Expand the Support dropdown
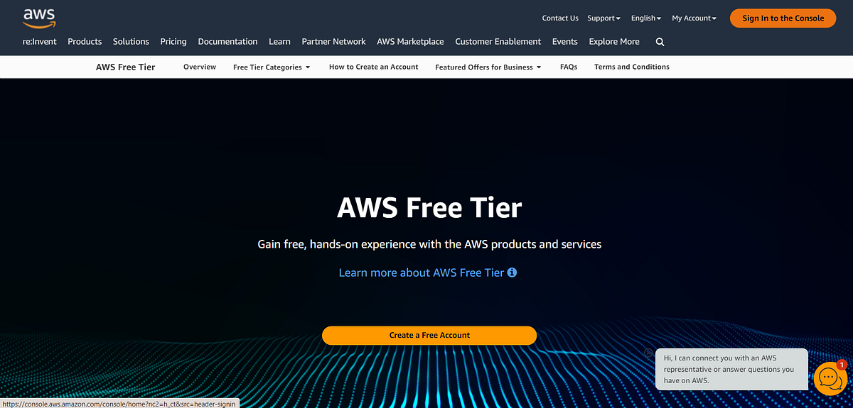Viewport: 853px width, 408px height. point(603,18)
